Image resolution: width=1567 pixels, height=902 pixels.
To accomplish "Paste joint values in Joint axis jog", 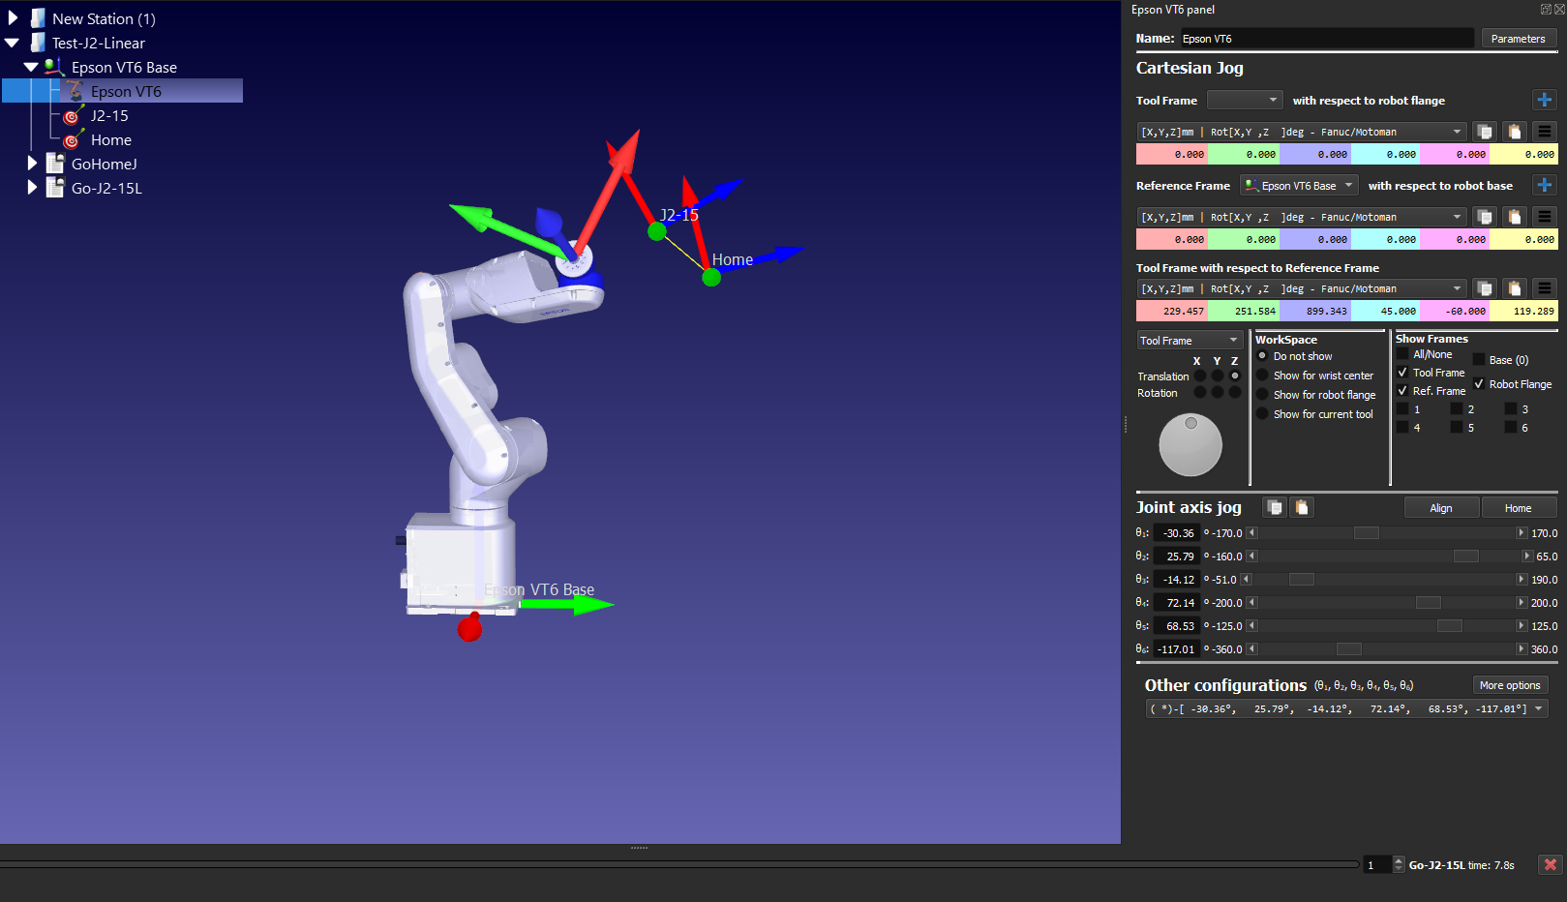I will tap(1302, 507).
